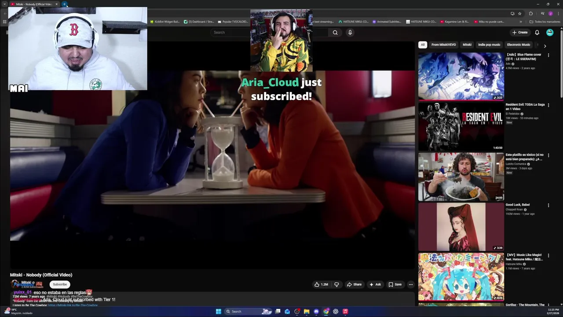This screenshot has height=317, width=563.
Task: Select the All filter chip
Action: tap(422, 44)
